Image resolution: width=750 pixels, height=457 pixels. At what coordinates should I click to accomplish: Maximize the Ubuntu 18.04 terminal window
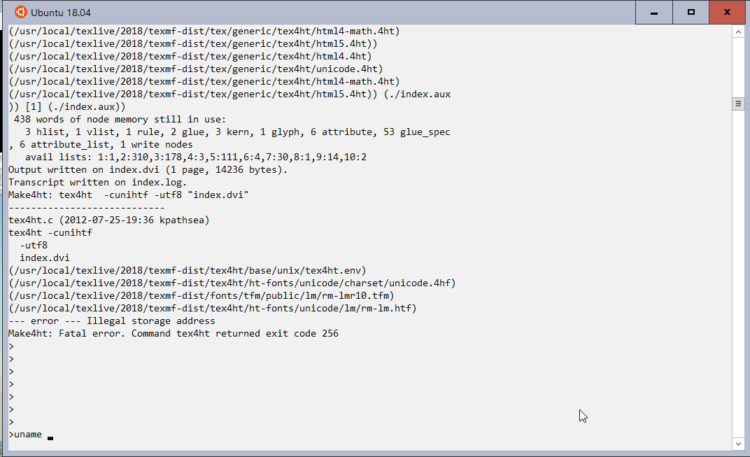coord(691,13)
